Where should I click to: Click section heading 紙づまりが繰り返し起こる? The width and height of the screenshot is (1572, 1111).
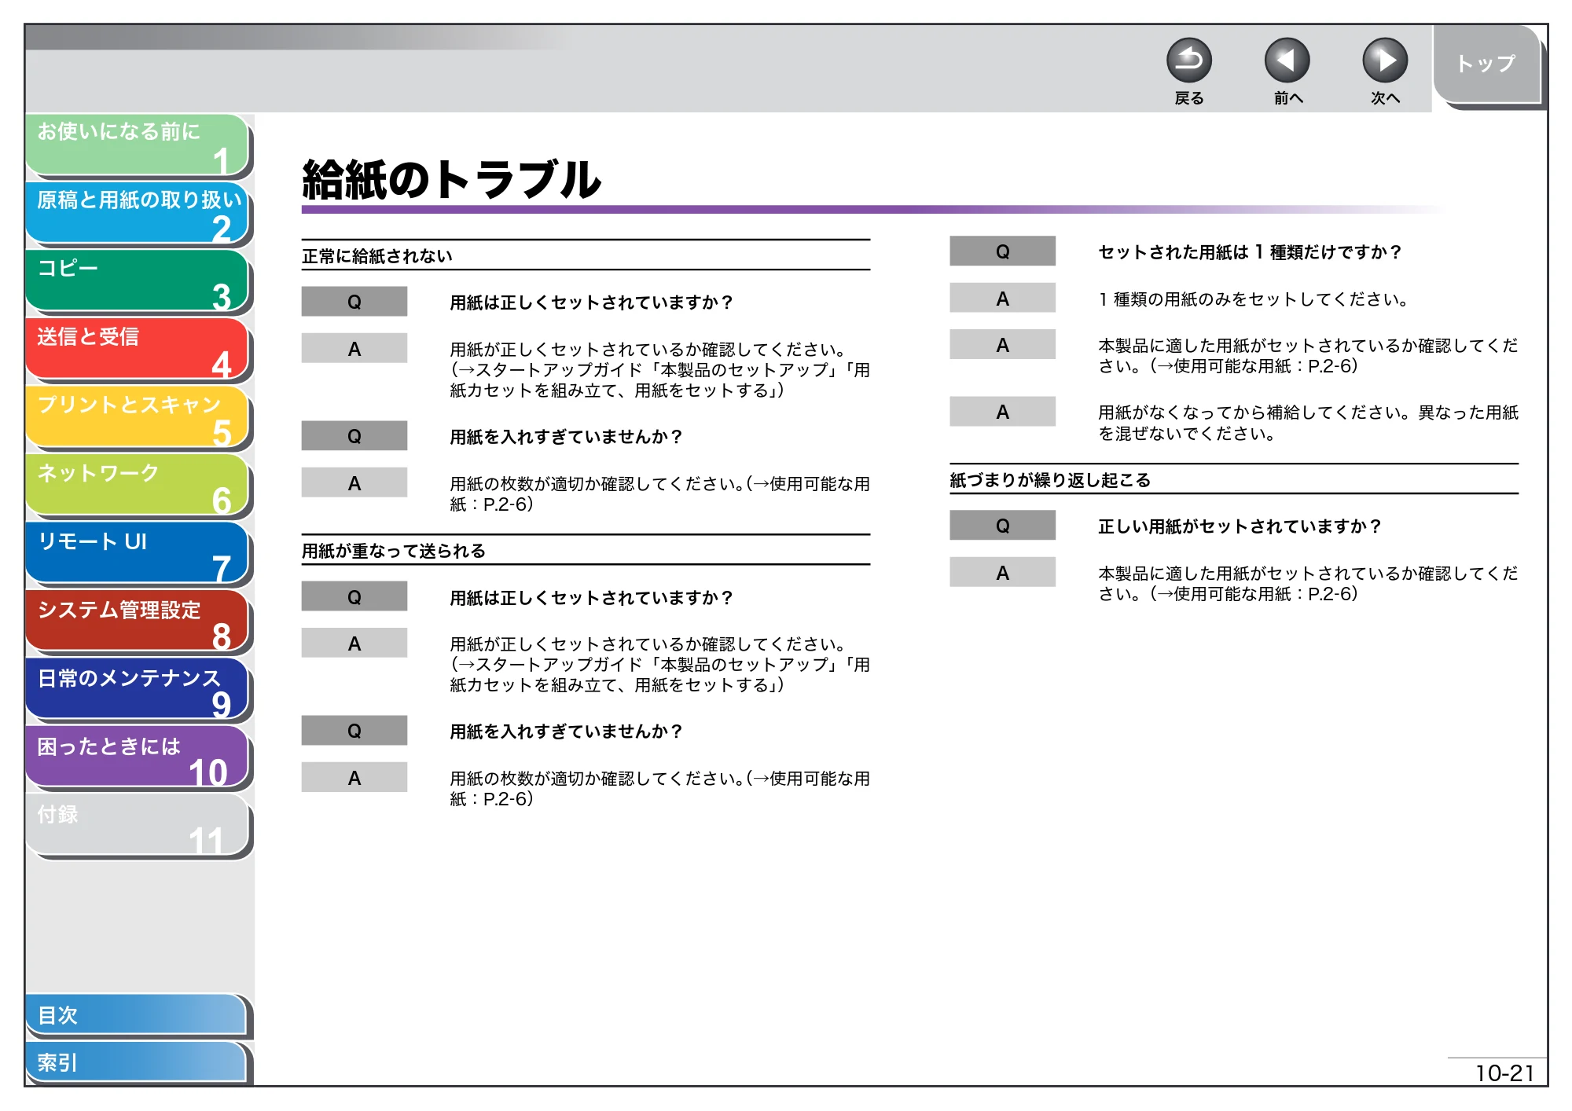tap(1050, 480)
